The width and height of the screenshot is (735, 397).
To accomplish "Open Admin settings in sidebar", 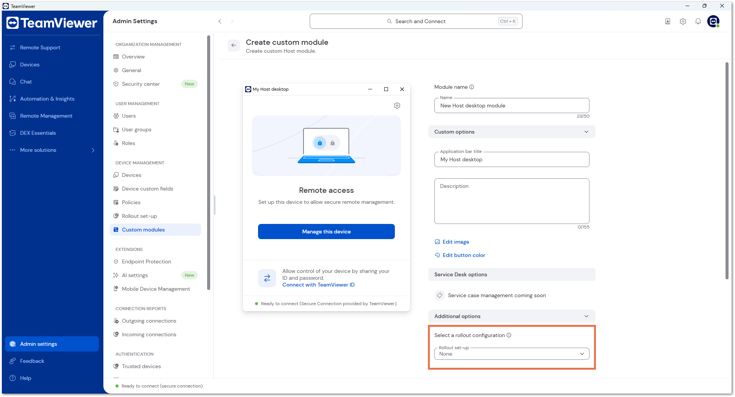I will point(52,344).
